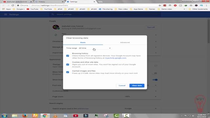Open the File sharing bookmark
The width and height of the screenshot is (210, 118).
(106, 9)
